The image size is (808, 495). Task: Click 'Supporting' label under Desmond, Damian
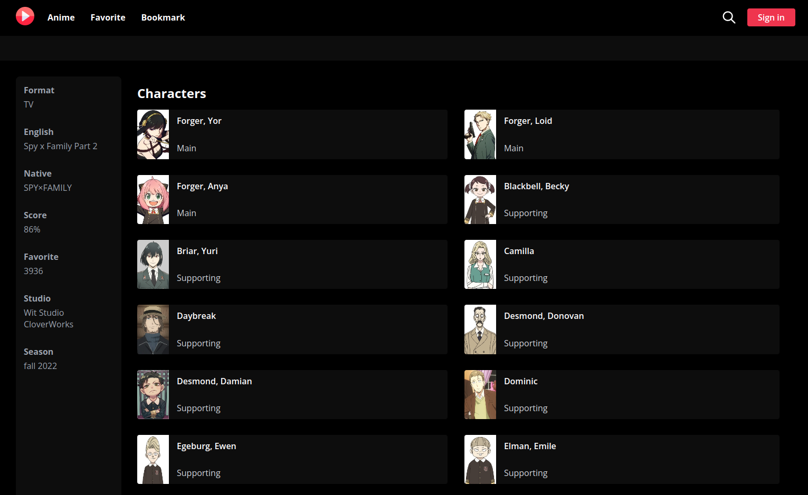click(x=198, y=408)
